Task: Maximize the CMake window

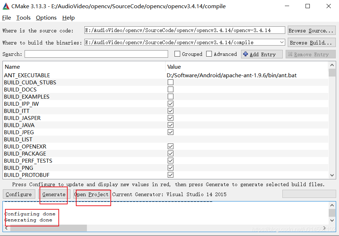Action: (308, 6)
